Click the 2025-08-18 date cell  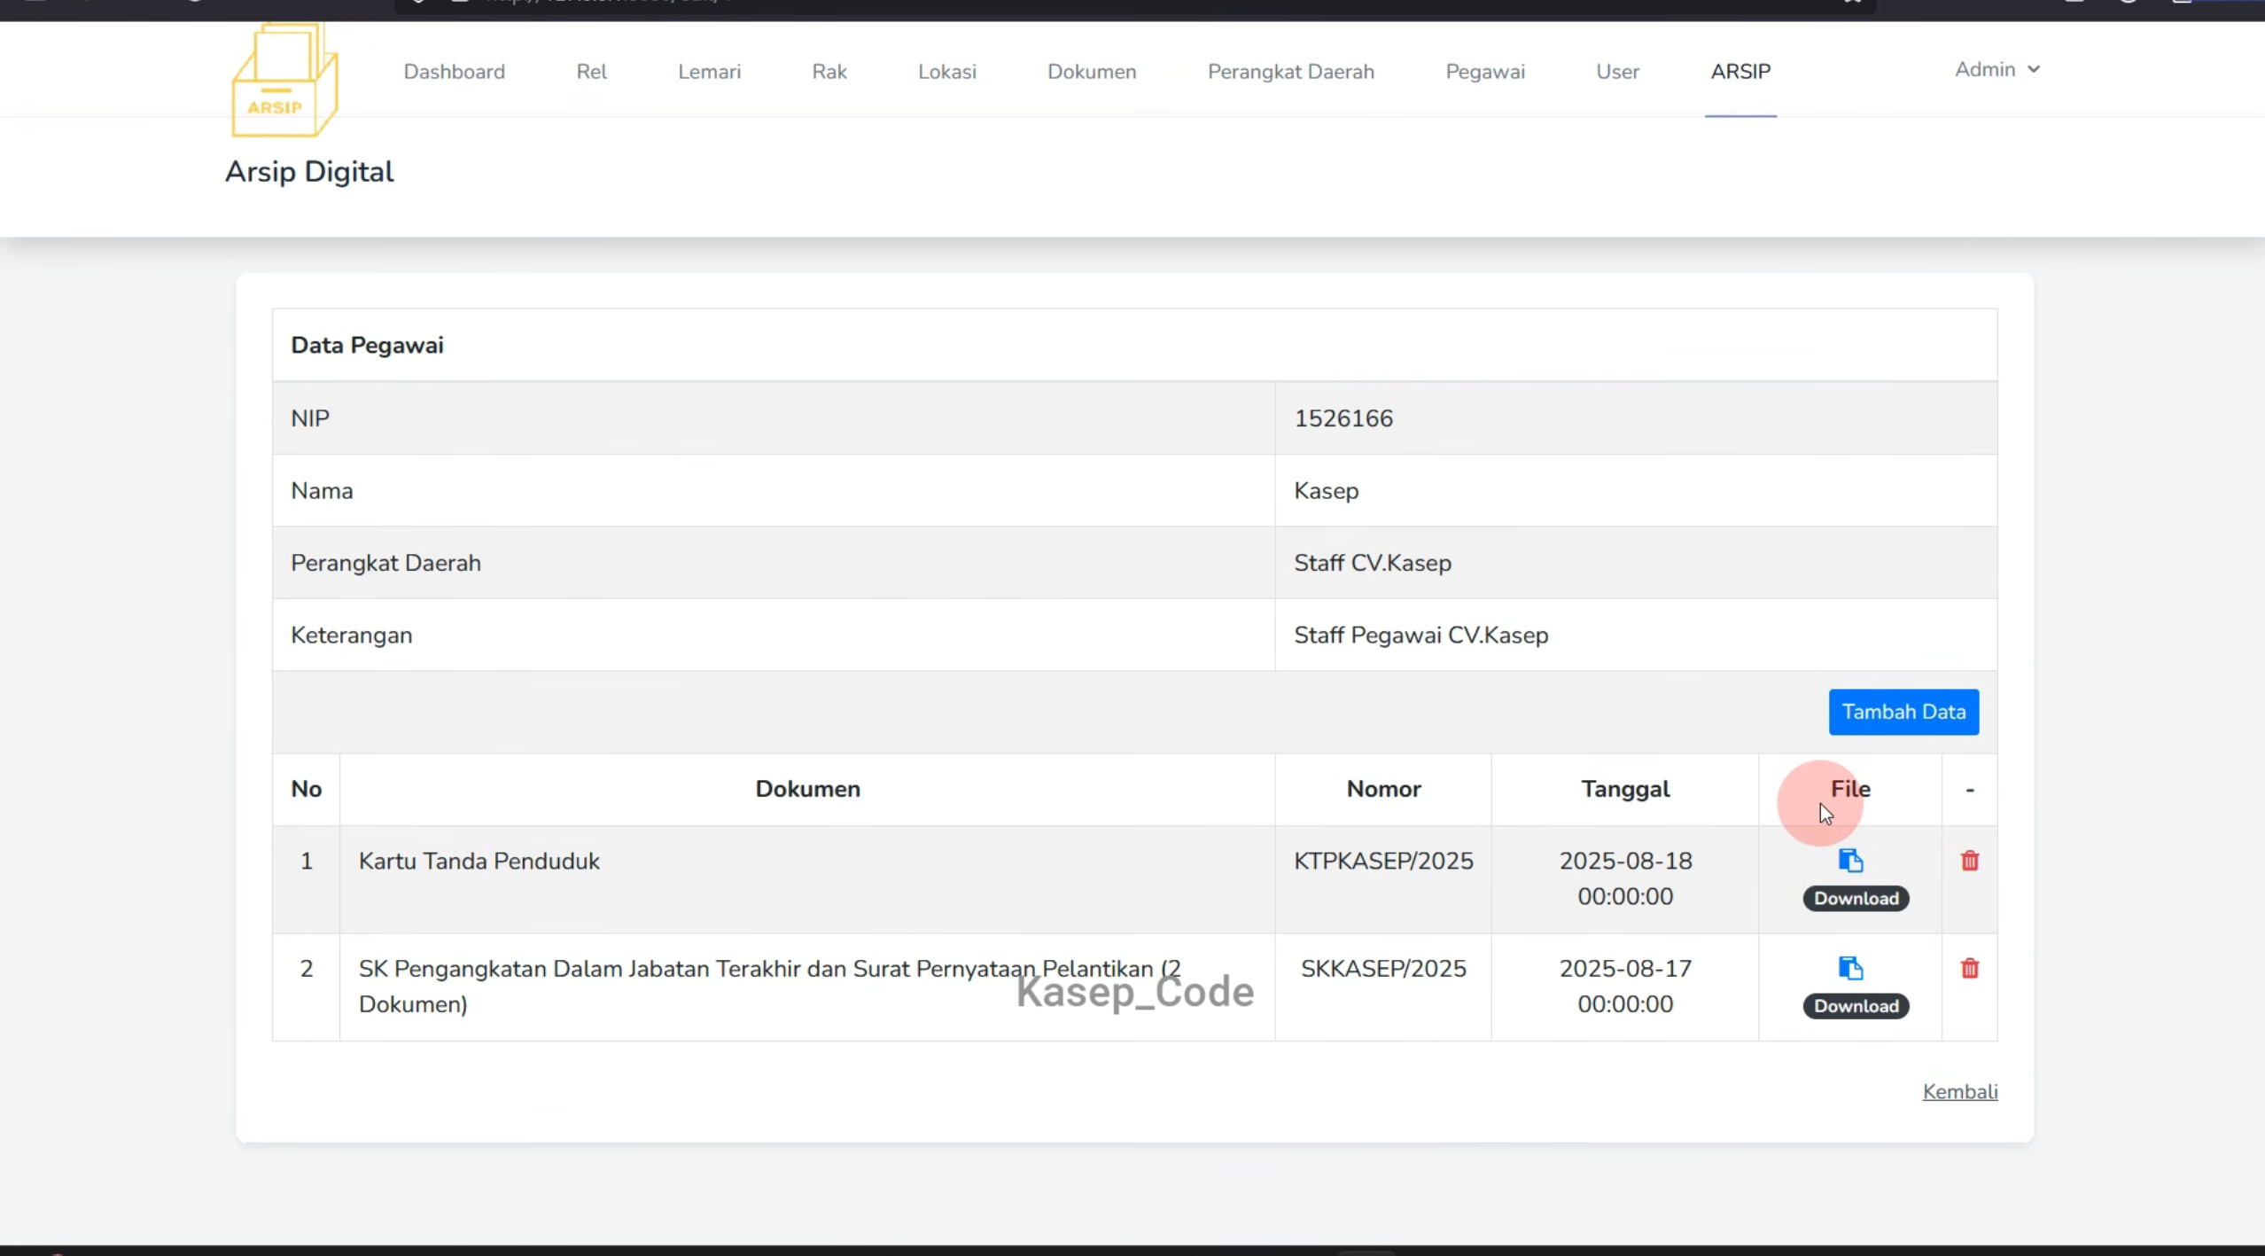pos(1625,878)
